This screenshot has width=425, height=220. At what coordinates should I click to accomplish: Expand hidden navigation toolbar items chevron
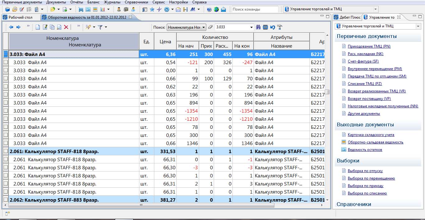pyautogui.click(x=28, y=26)
